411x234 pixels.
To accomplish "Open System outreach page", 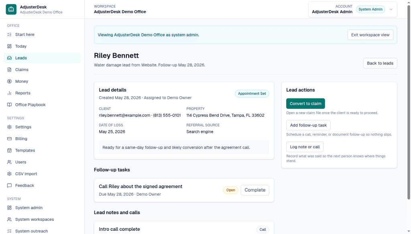I will point(42,231).
